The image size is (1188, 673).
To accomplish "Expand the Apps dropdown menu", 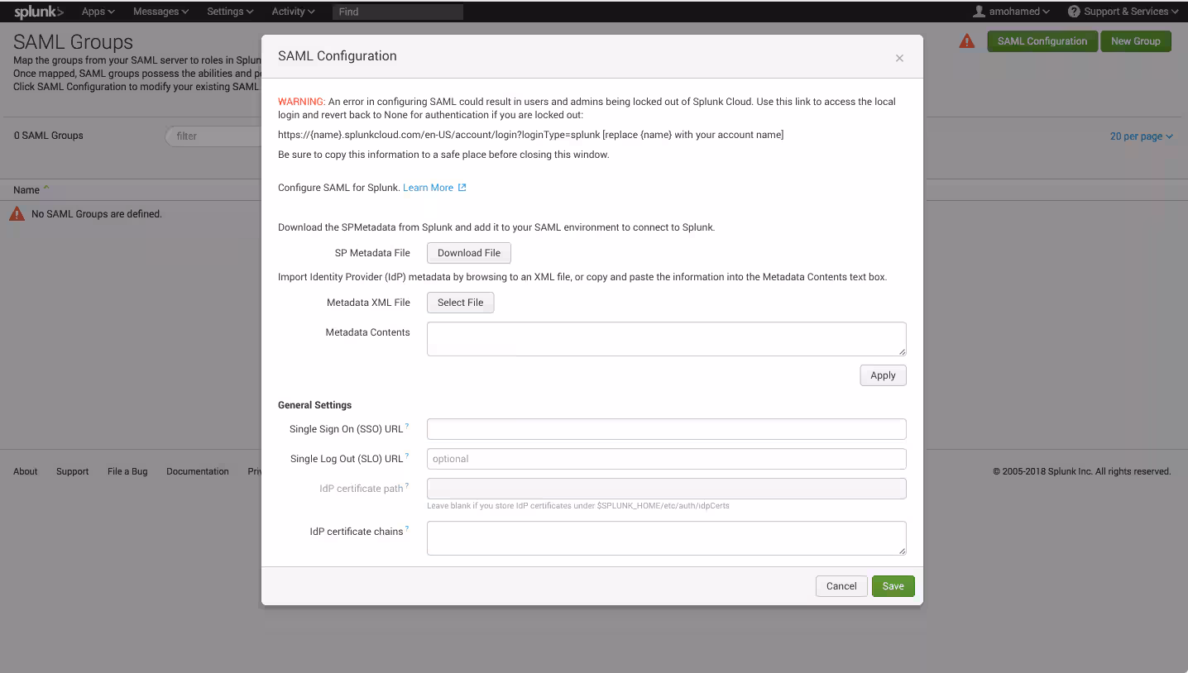I will tap(98, 12).
